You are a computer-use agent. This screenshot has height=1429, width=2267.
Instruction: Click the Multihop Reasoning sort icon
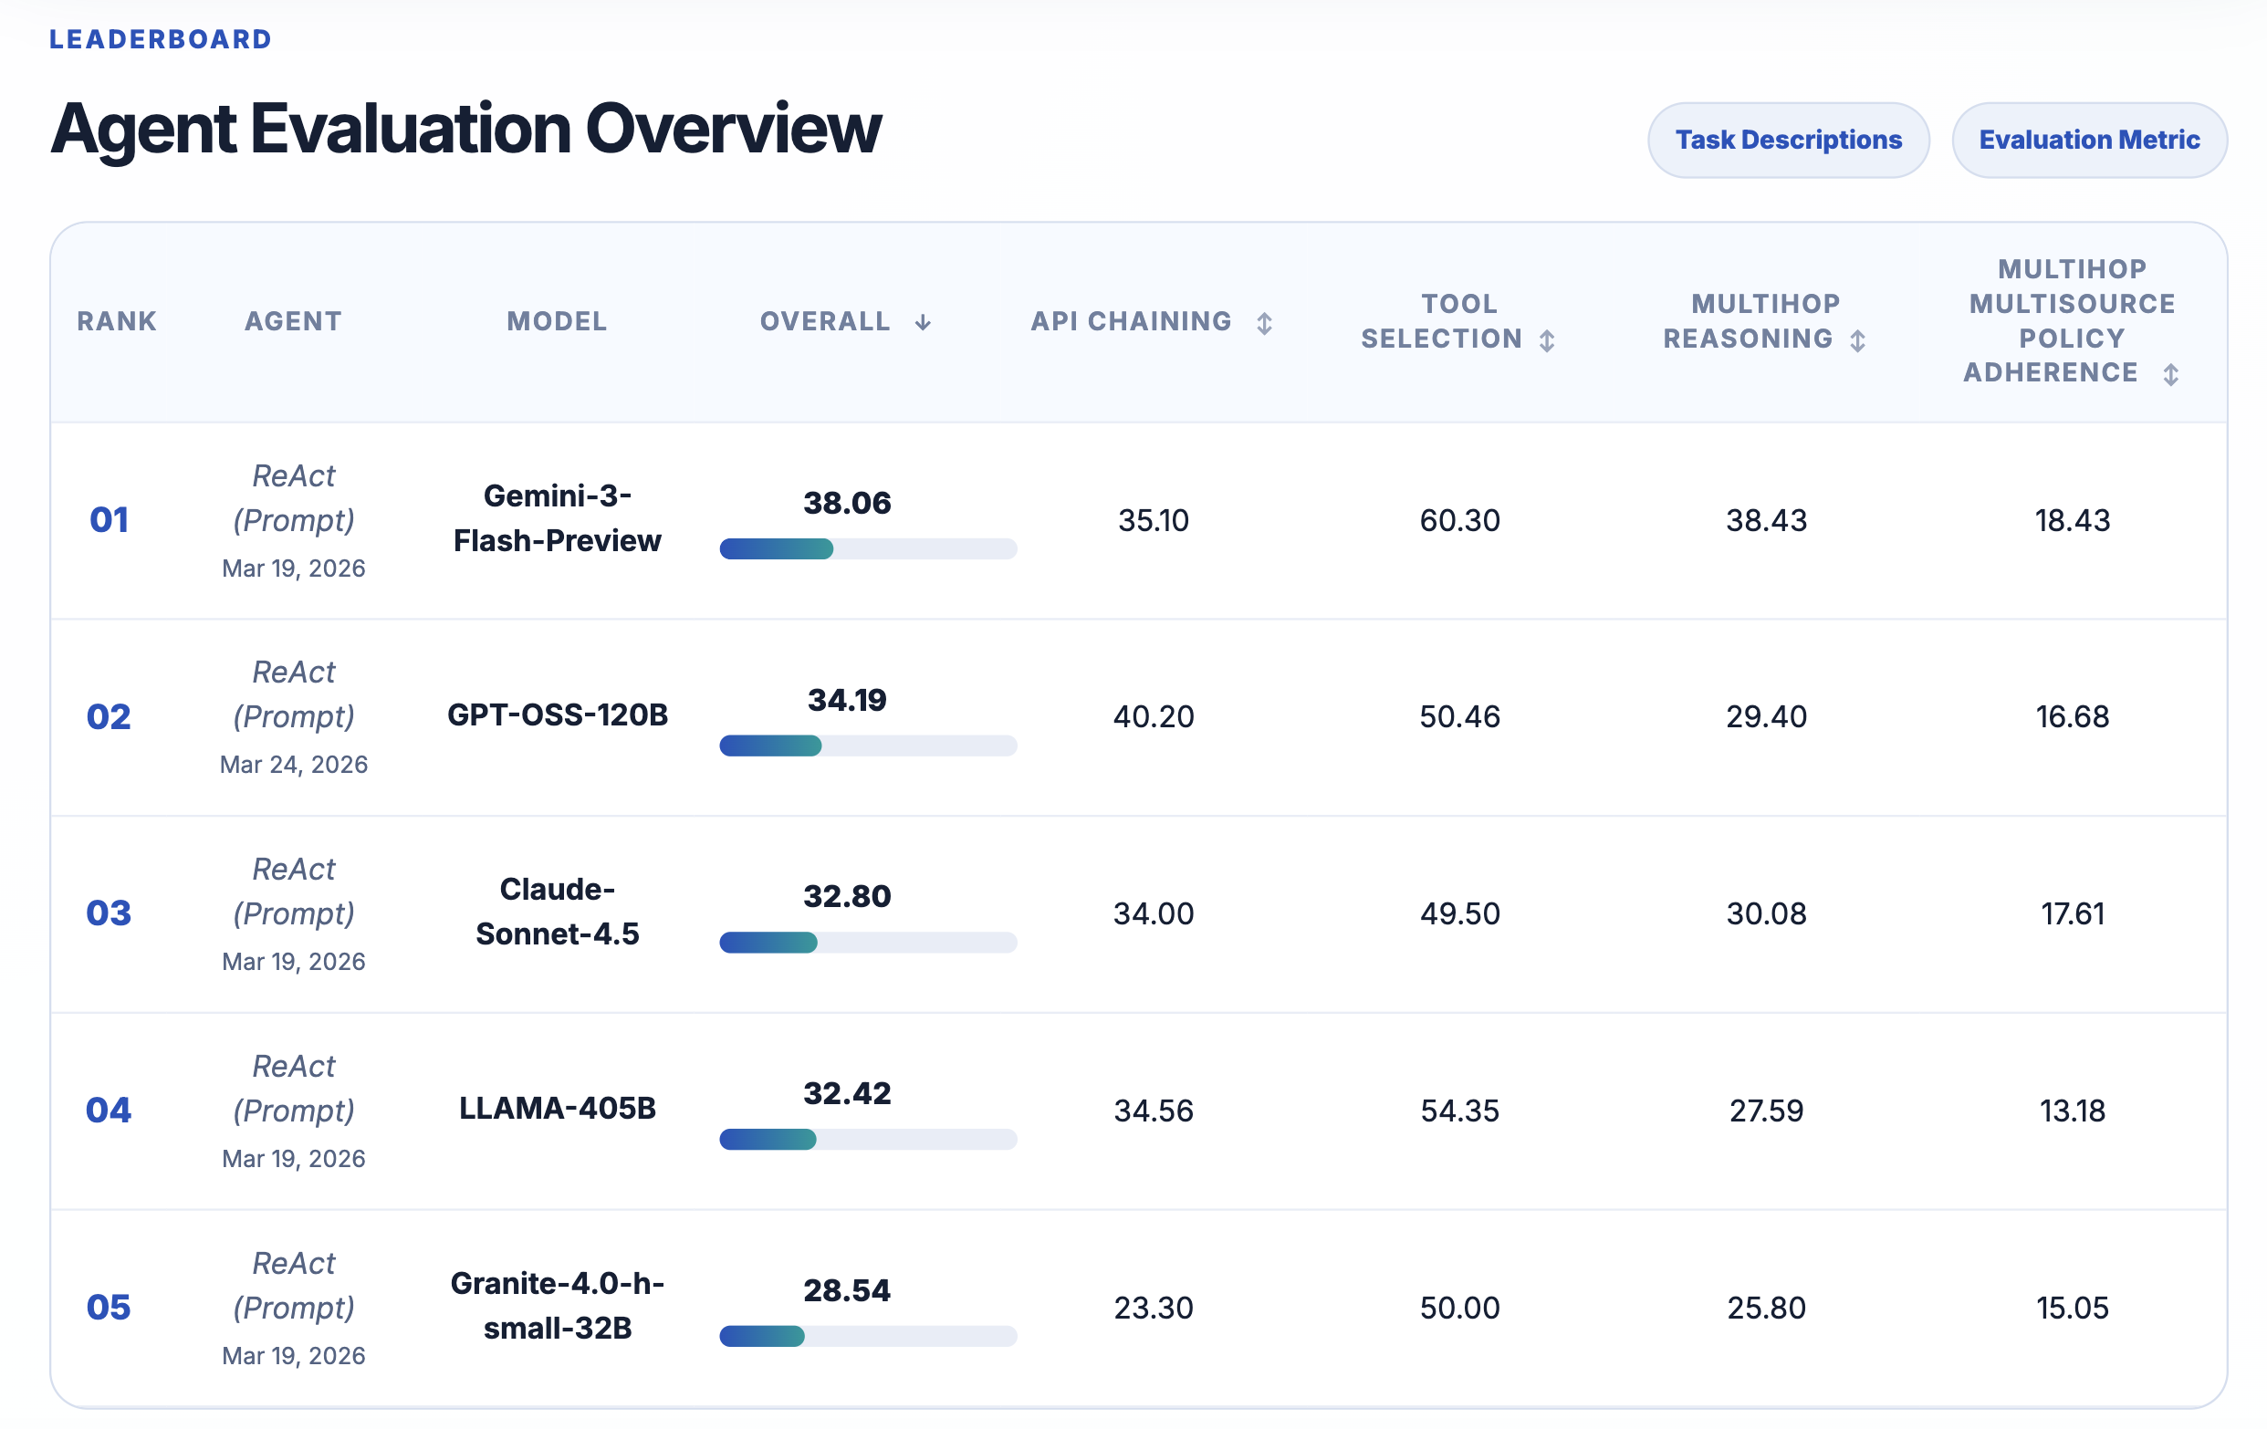pos(1857,339)
